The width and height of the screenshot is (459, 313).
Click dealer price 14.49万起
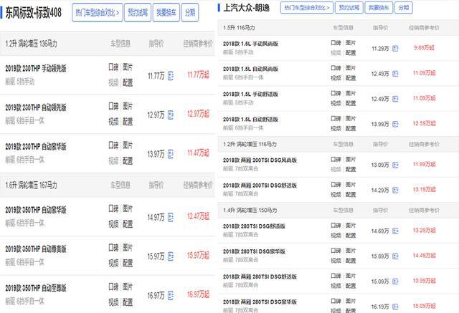424,256
